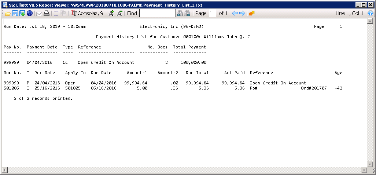Click the 'Due Date' column header

click(101, 73)
